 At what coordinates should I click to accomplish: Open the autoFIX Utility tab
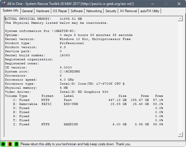coord(150,11)
